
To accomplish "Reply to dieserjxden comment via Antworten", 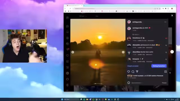I will point(149,47).
